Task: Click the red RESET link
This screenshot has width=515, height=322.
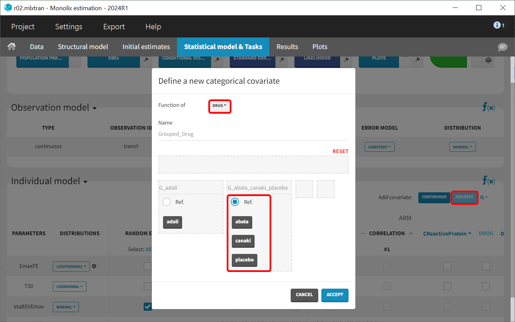Action: click(340, 151)
